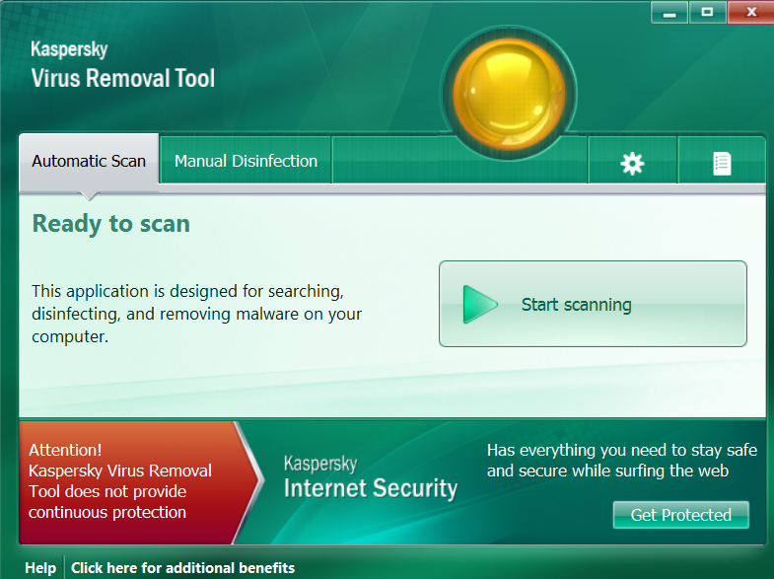The width and height of the screenshot is (774, 579).
Task: Click the 'Has everything you need' promo text
Action: click(622, 460)
